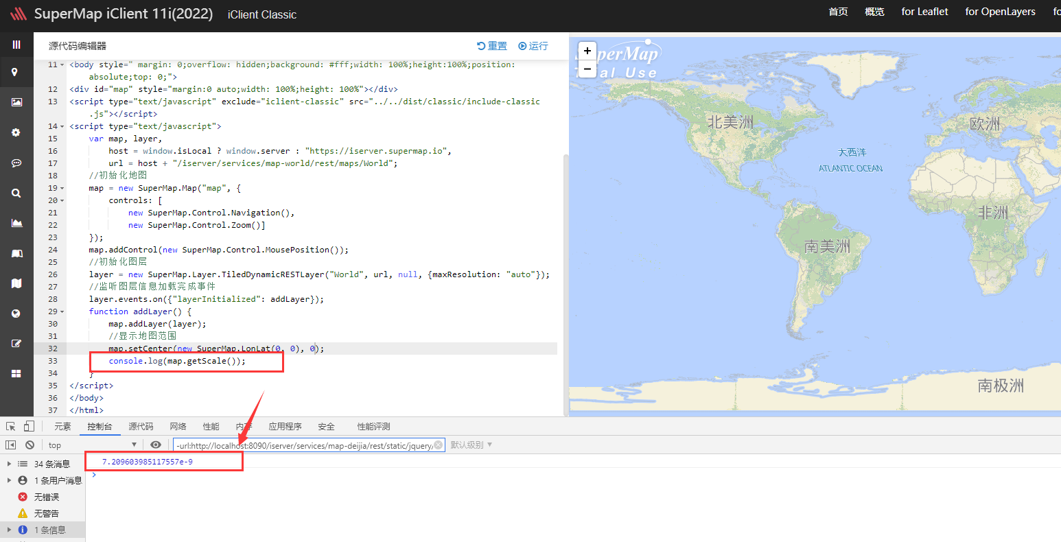This screenshot has height=542, width=1061.
Task: Click the 重置 reset button
Action: coord(492,46)
